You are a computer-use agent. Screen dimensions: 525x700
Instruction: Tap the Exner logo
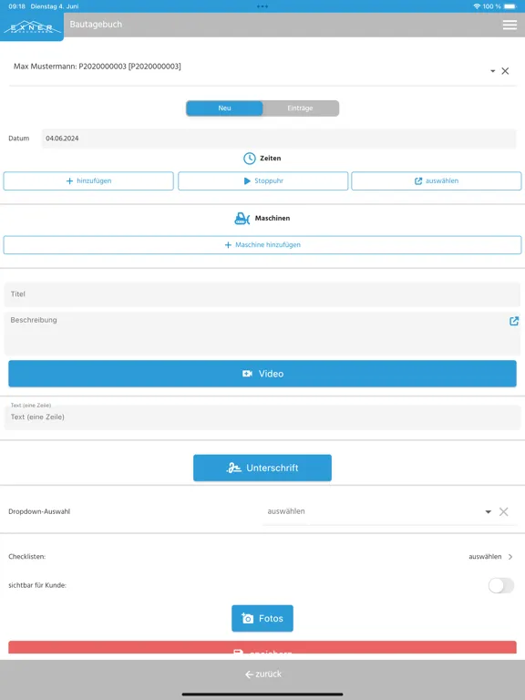[x=32, y=27]
